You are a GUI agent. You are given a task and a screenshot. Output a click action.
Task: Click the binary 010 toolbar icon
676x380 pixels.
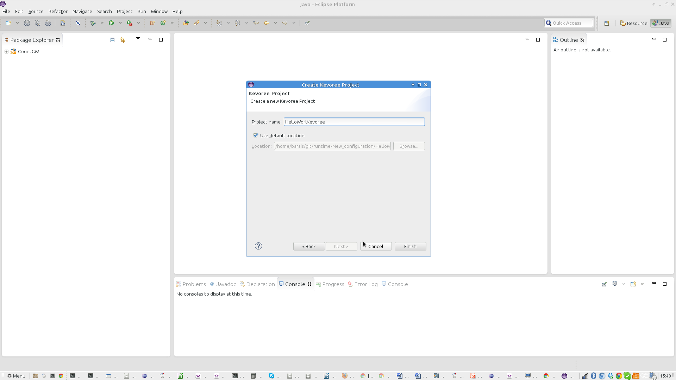coord(63,23)
